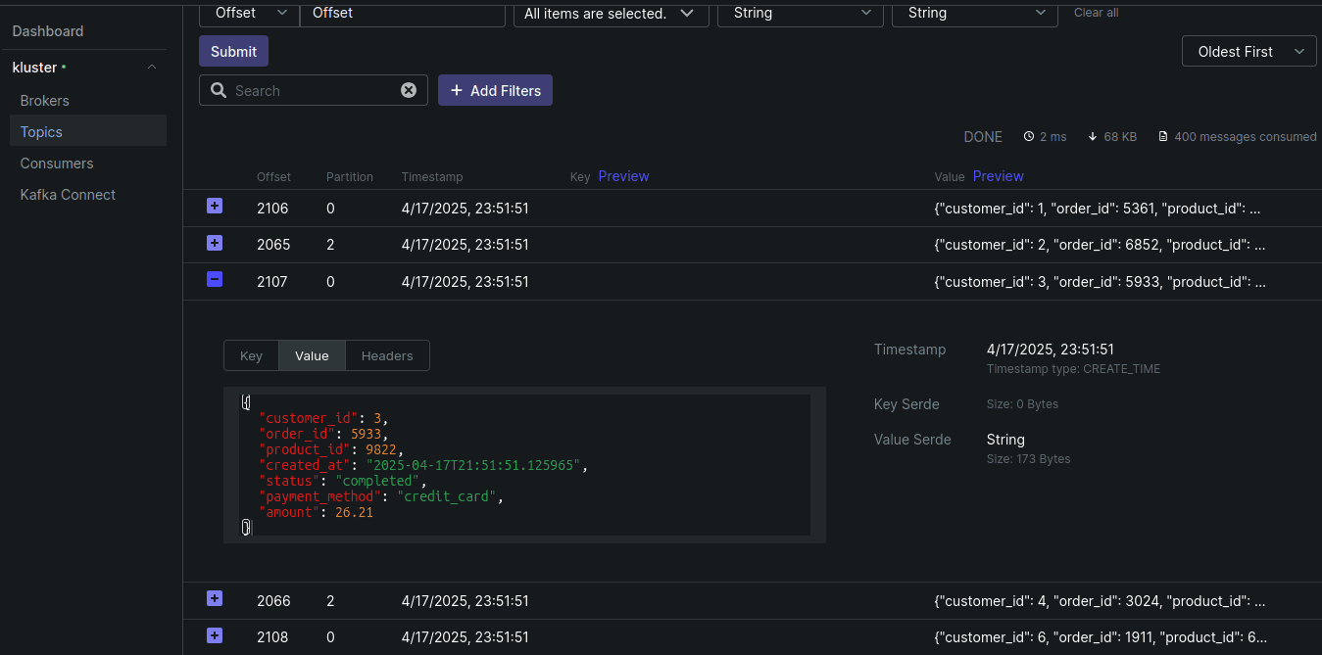Switch to the Headers tab
Image resolution: width=1322 pixels, height=655 pixels.
click(387, 355)
